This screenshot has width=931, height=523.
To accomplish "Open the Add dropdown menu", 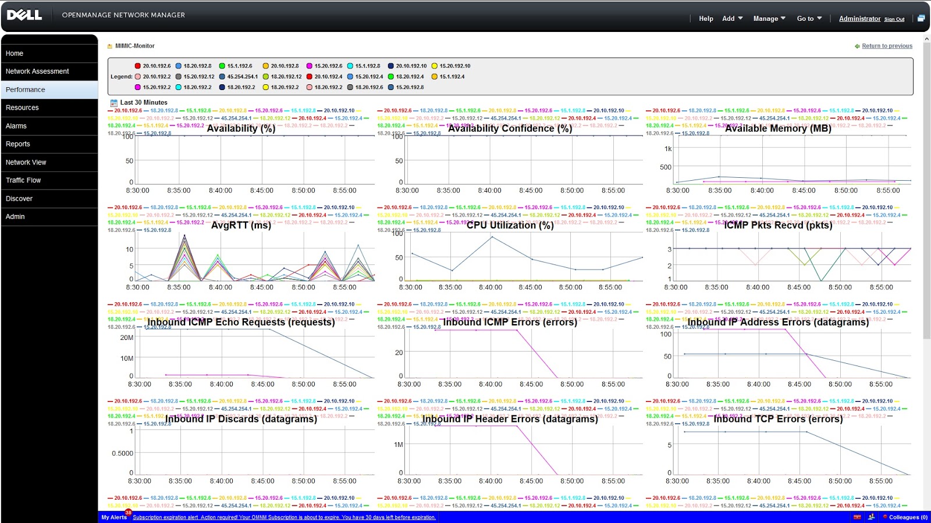I will point(732,18).
